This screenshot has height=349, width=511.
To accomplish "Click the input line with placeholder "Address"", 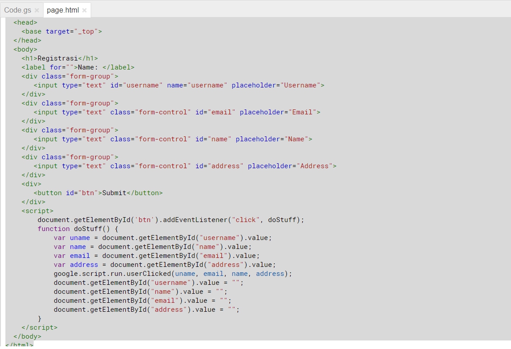I will pos(185,166).
